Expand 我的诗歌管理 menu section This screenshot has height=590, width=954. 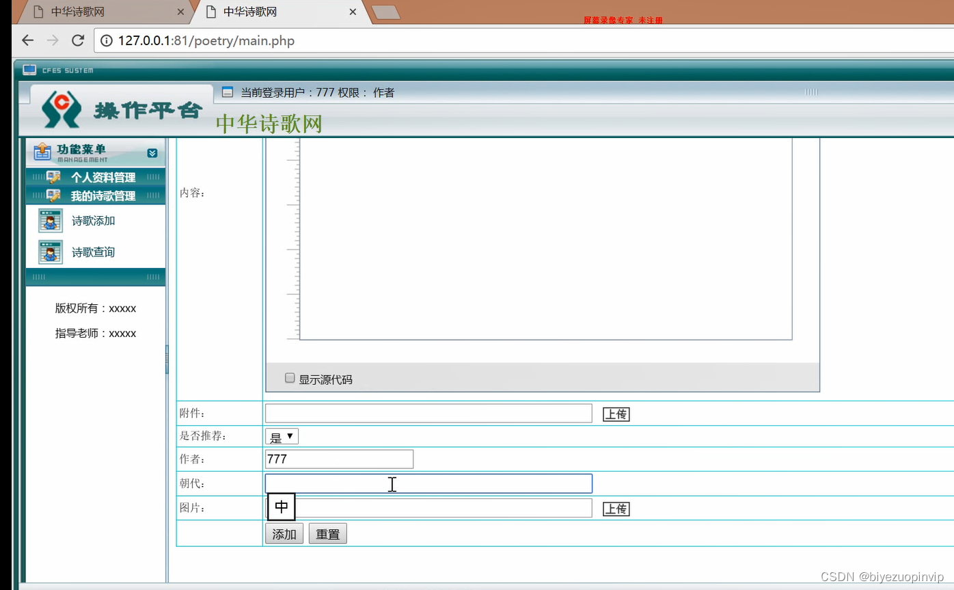click(x=96, y=196)
